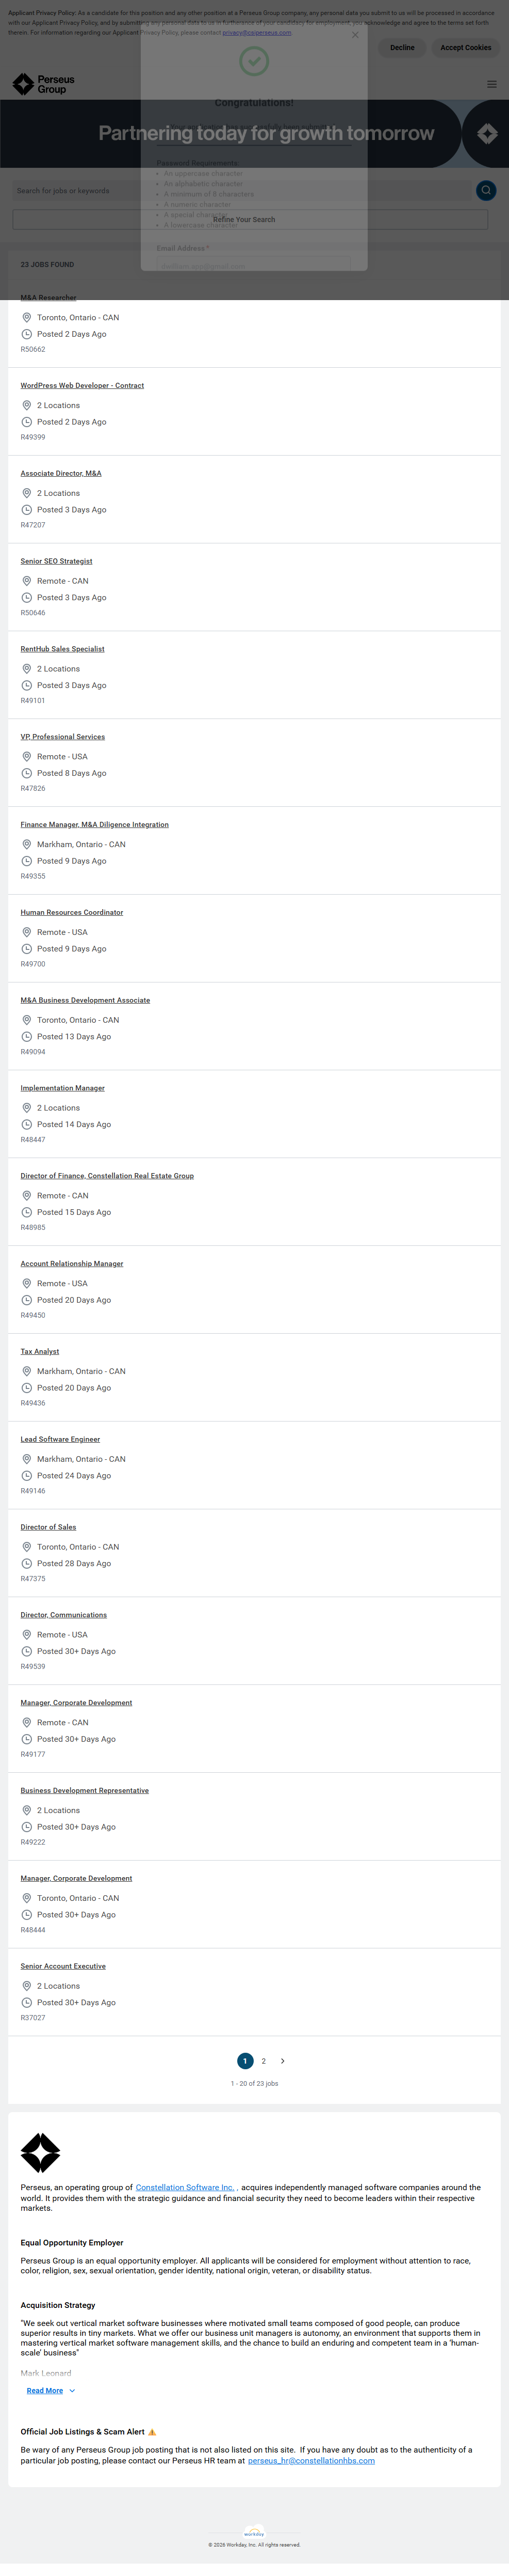Image resolution: width=509 pixels, height=2576 pixels.
Task: Click perseus_hr@constellationhbs.com email link
Action: click(x=311, y=2461)
